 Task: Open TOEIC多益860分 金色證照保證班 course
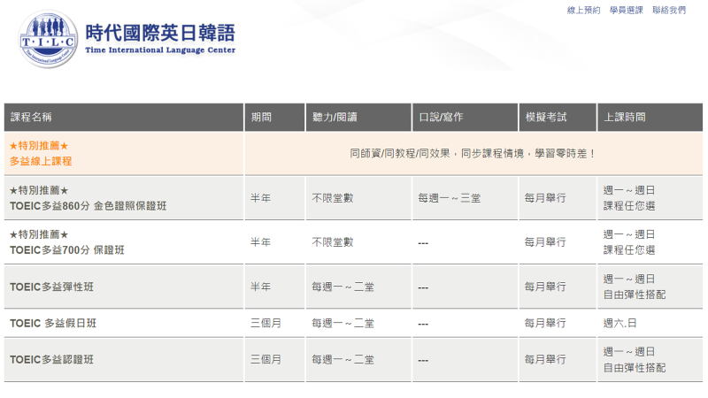(x=88, y=206)
